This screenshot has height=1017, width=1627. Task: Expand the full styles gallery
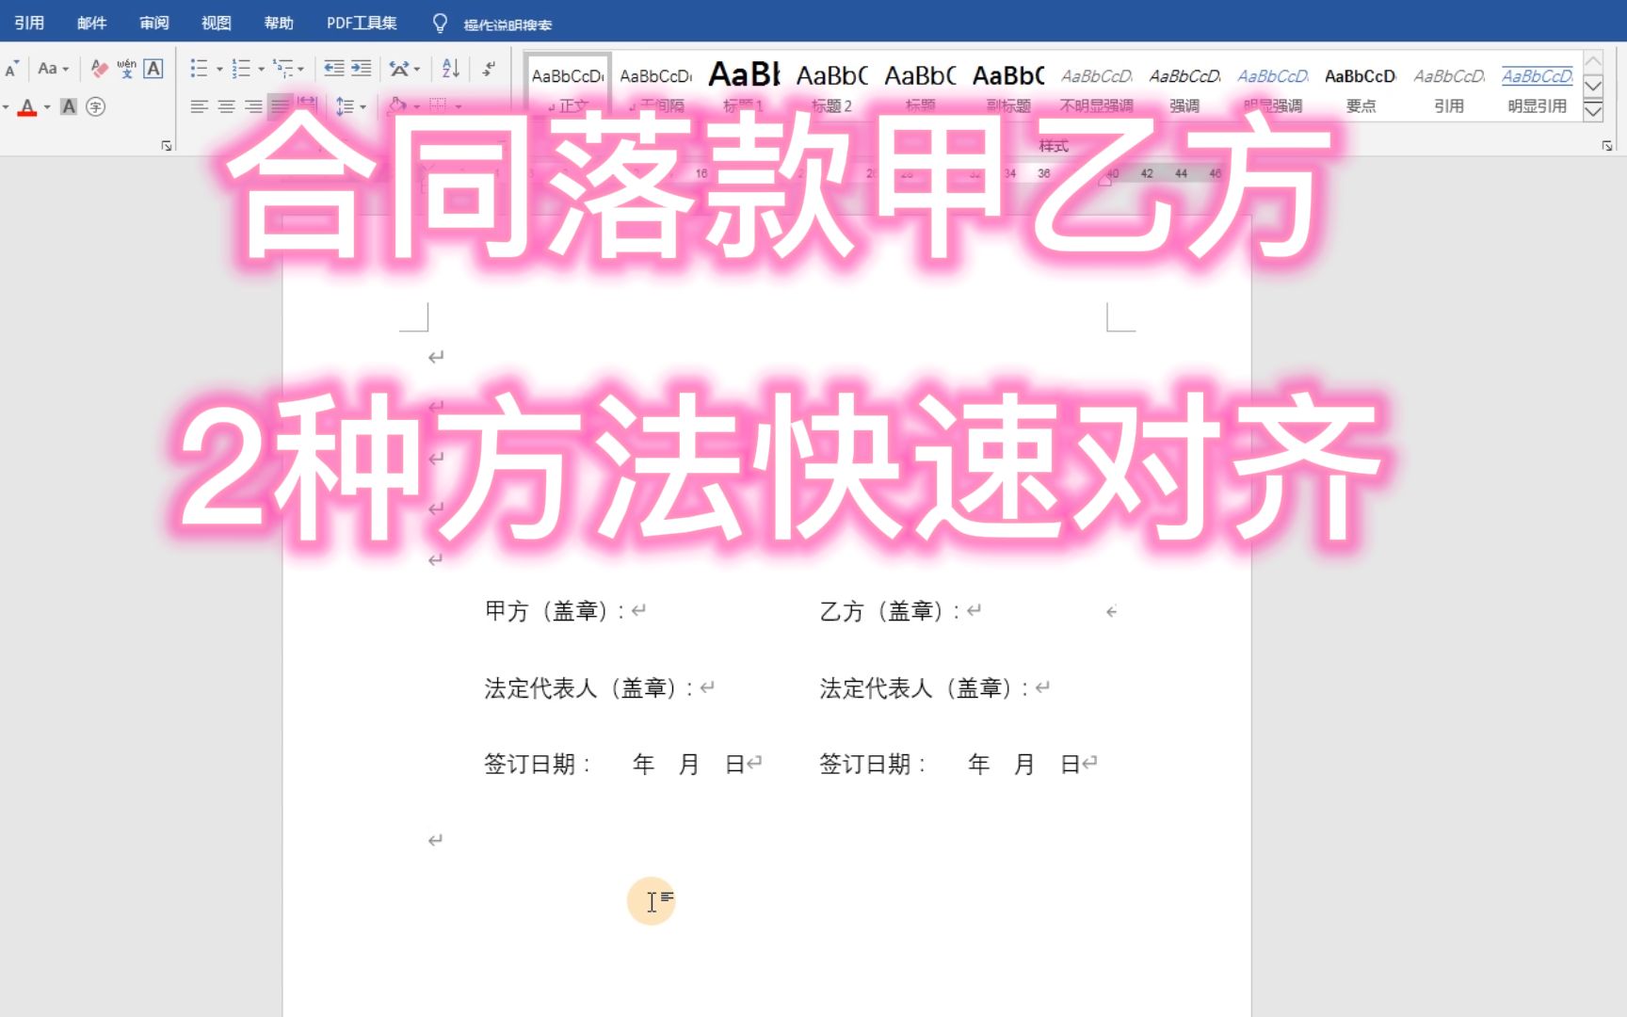[1593, 111]
